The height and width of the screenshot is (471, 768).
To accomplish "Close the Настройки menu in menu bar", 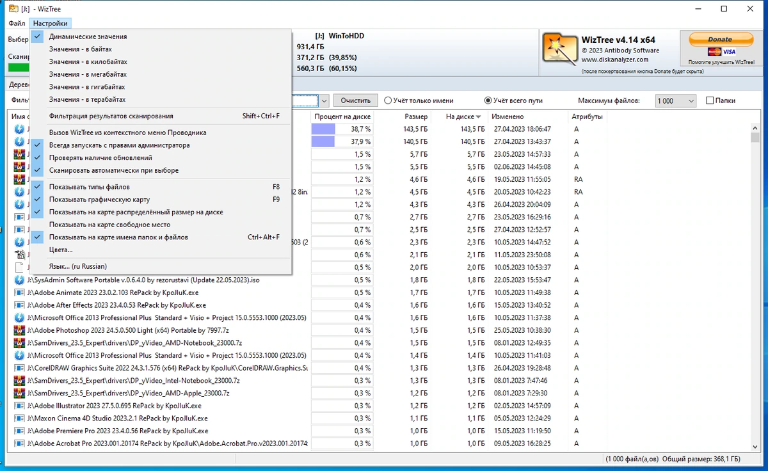I will pos(51,23).
